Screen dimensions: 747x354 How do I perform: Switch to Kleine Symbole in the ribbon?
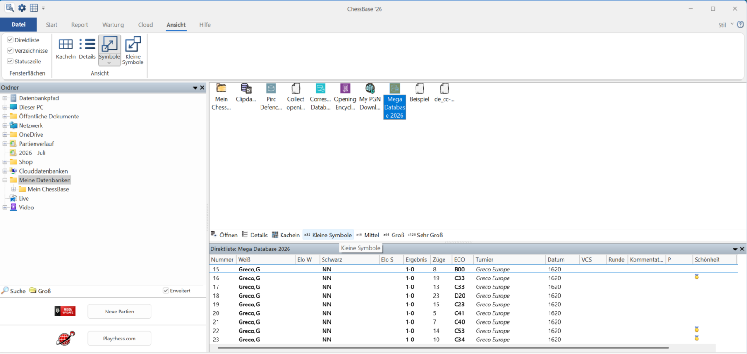point(133,50)
